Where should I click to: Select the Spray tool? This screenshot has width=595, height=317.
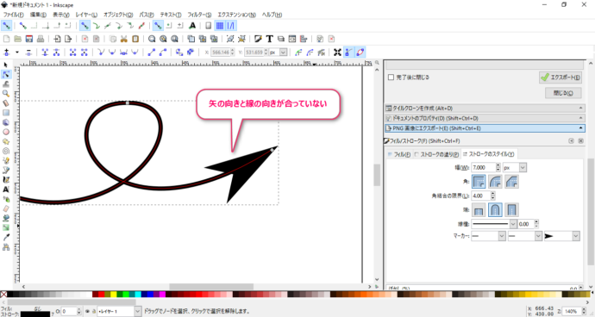[6, 199]
